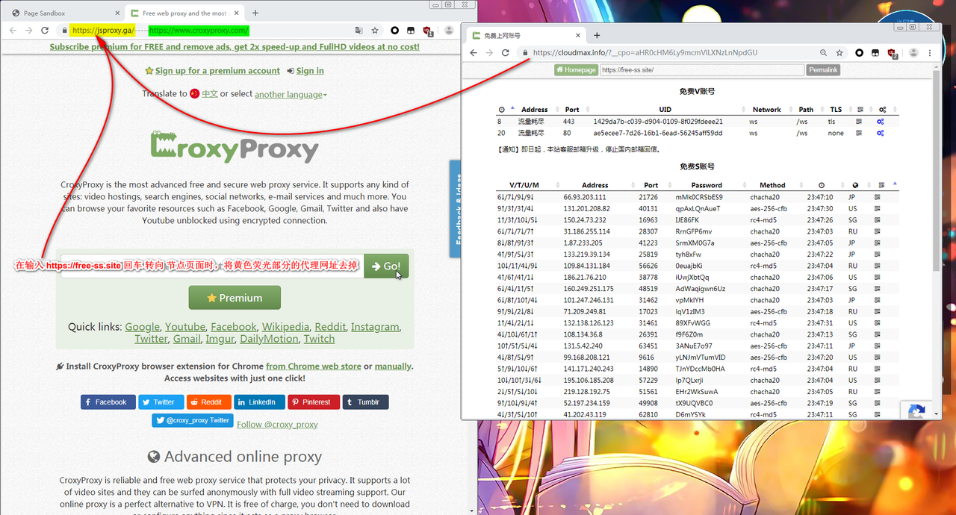Click the translate page icon in the left address bar
The height and width of the screenshot is (515, 956).
pos(358,31)
